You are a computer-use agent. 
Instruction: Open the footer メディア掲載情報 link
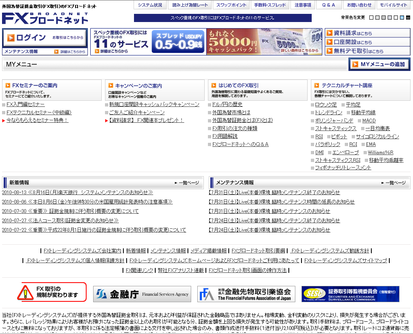(x=209, y=251)
